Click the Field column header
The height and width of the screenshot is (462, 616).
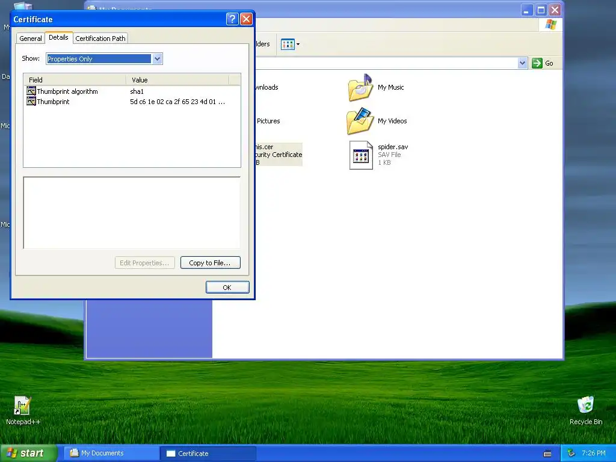tap(75, 80)
